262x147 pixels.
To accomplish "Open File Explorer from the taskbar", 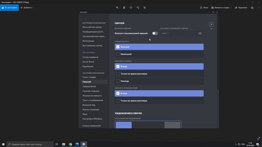I will 64,144.
